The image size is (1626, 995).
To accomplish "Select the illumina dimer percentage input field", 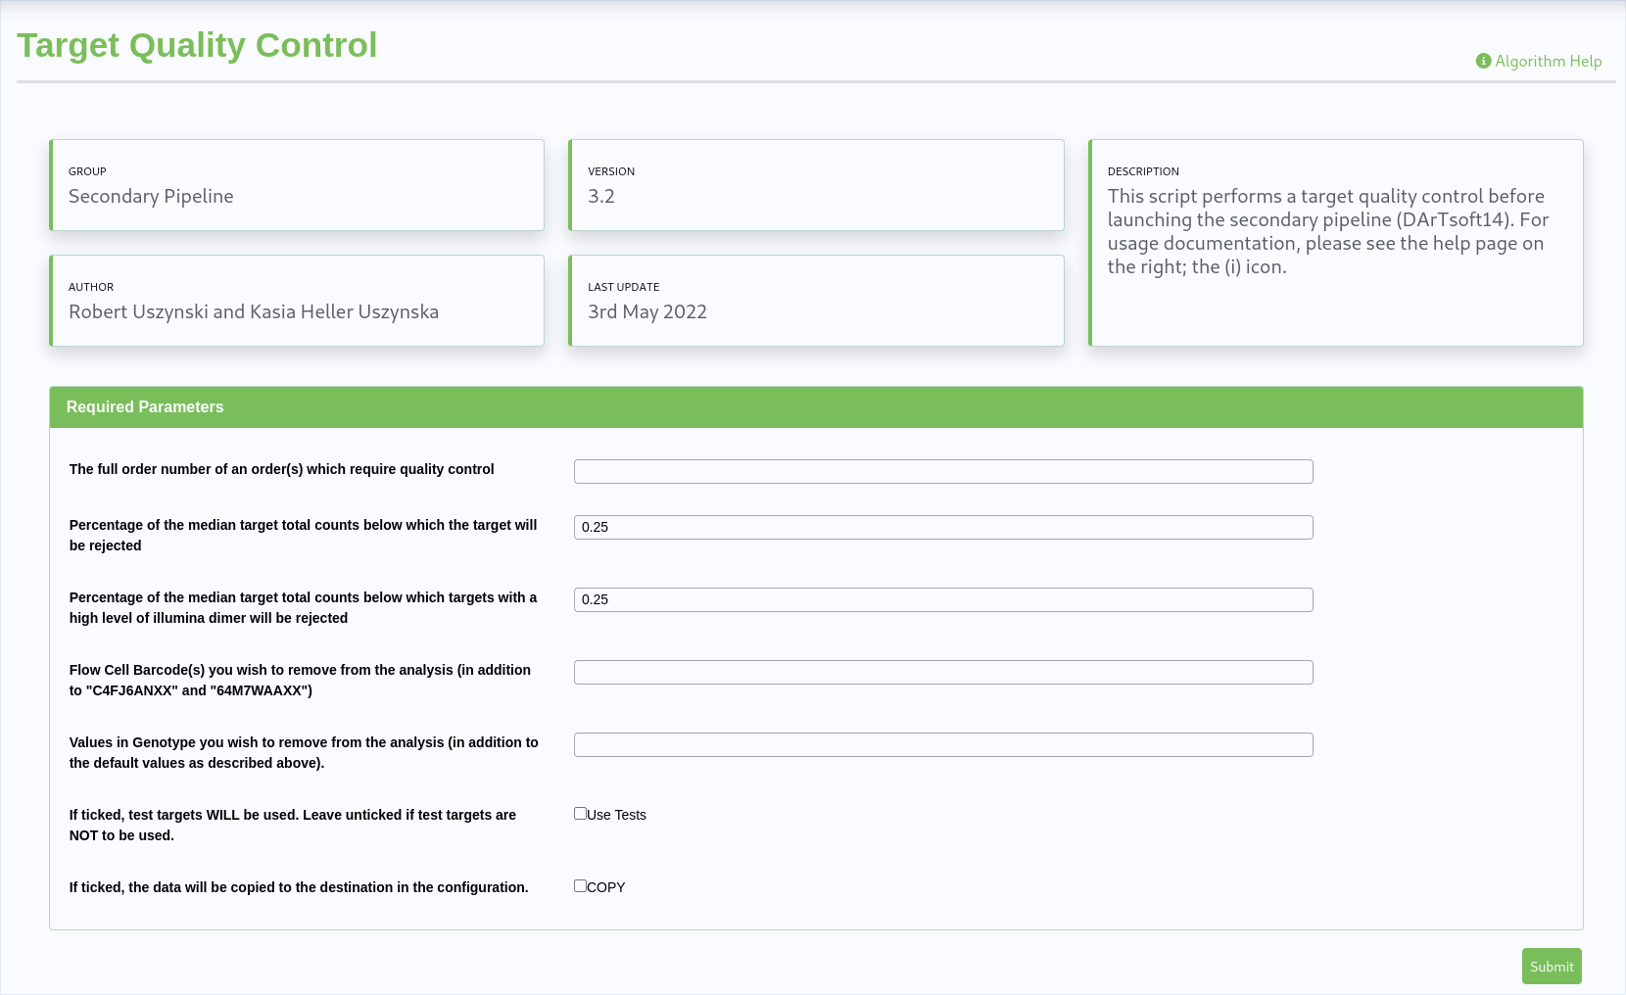I will [x=942, y=599].
